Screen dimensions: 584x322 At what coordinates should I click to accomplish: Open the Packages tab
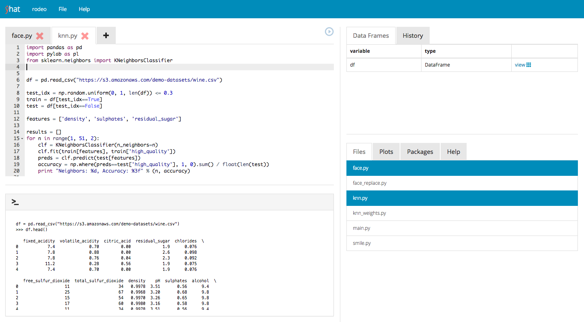(x=420, y=151)
